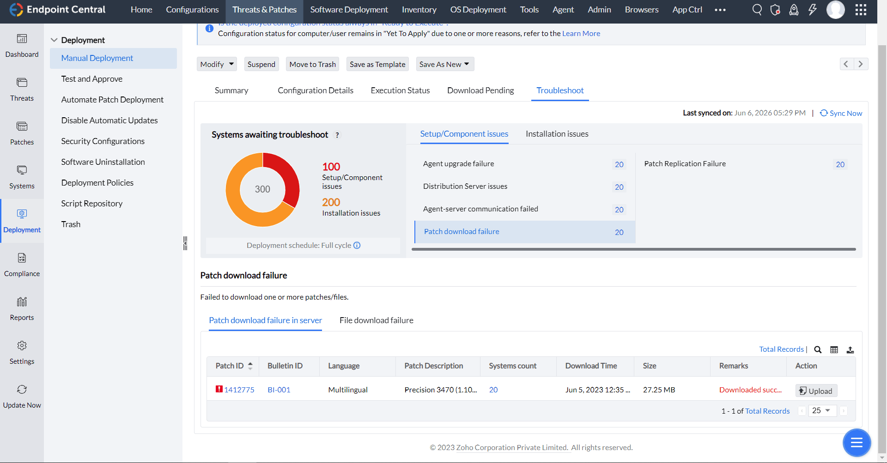Open the 25 records-per-page dropdown

pos(822,411)
